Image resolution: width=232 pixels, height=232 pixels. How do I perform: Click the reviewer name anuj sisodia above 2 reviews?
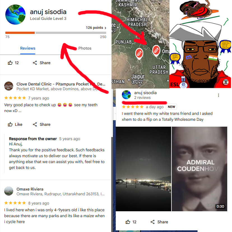point(145,93)
